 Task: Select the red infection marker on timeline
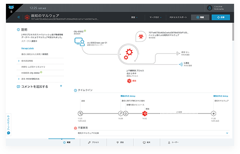point(145,113)
